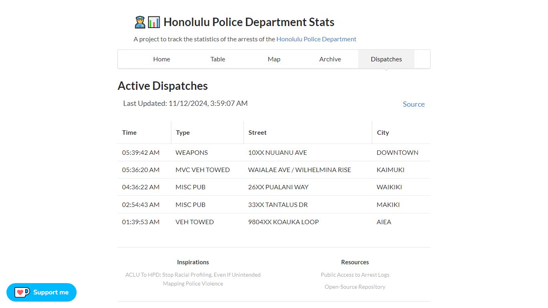Click the Last Updated timestamp text
This screenshot has width=548, height=308.
185,103
